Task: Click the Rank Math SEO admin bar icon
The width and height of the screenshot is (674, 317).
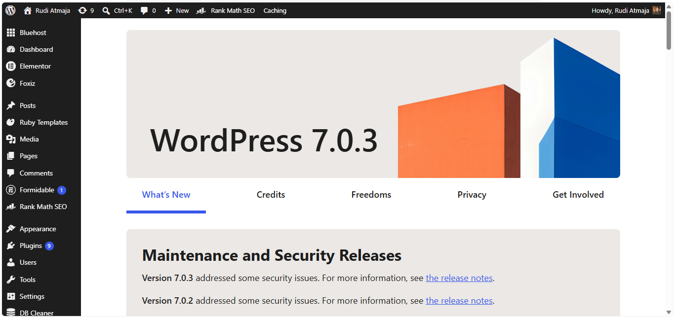Action: [x=201, y=10]
